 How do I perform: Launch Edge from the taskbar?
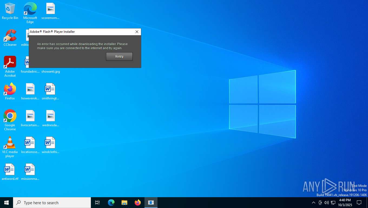click(x=111, y=203)
